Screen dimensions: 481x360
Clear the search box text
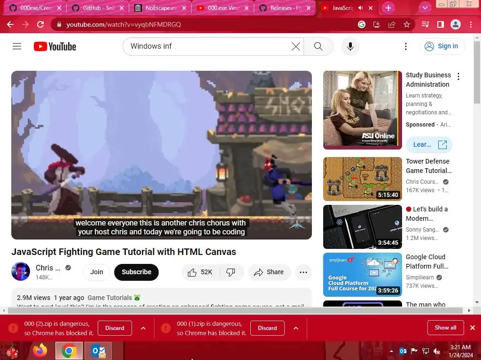click(296, 46)
